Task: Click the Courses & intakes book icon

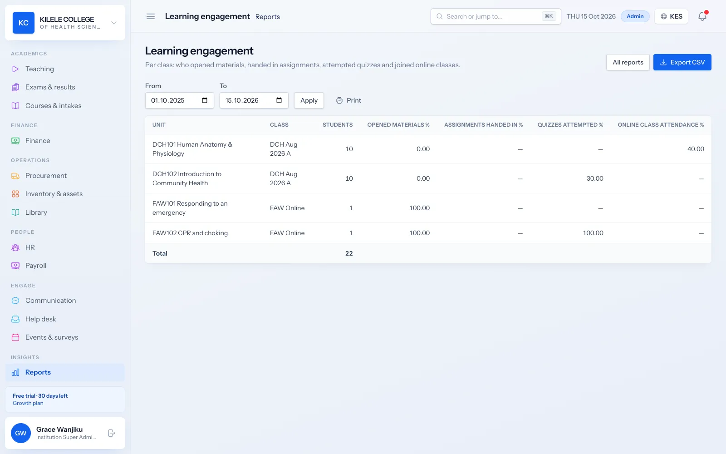Action: pyautogui.click(x=15, y=106)
